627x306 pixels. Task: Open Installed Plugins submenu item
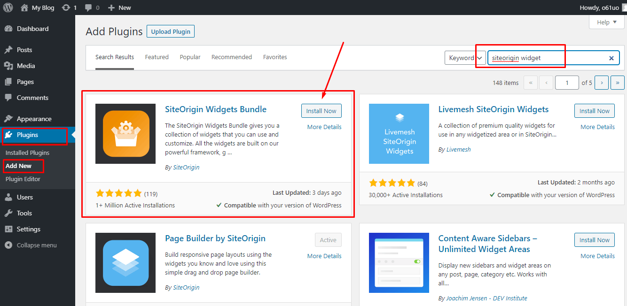pos(27,153)
